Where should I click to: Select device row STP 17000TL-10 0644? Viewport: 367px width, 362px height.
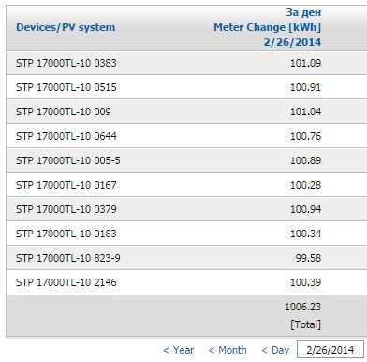tap(186, 136)
